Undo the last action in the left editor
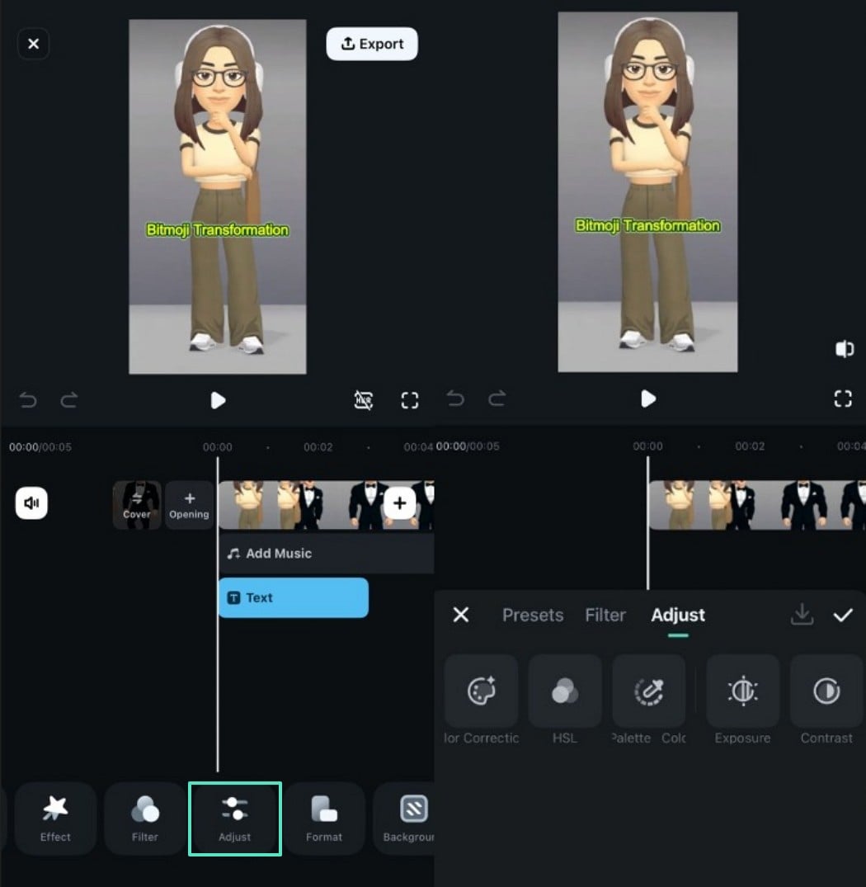 28,400
